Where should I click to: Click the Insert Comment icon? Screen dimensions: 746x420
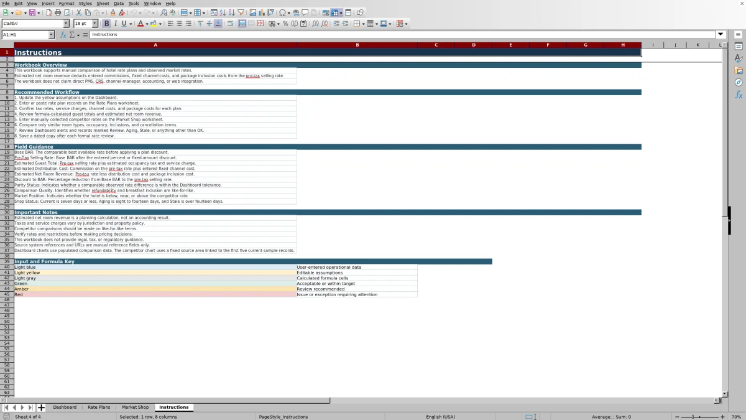point(305,12)
